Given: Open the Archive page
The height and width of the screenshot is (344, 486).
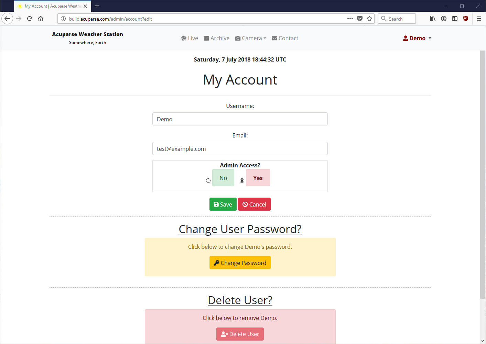Looking at the screenshot, I should pos(216,38).
